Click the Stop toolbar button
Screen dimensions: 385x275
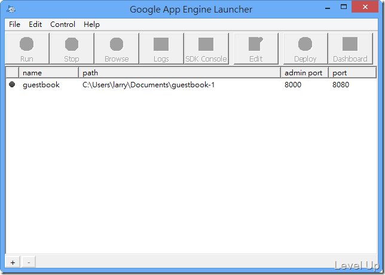[72, 48]
